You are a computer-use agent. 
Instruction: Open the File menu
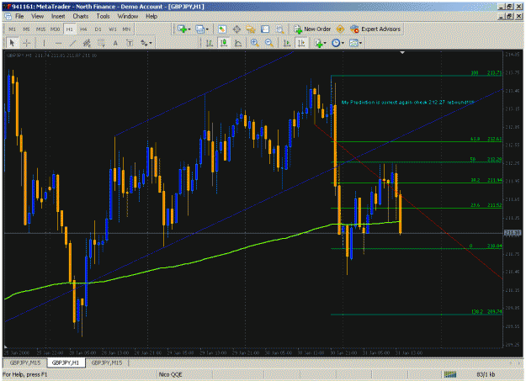pyautogui.click(x=19, y=16)
